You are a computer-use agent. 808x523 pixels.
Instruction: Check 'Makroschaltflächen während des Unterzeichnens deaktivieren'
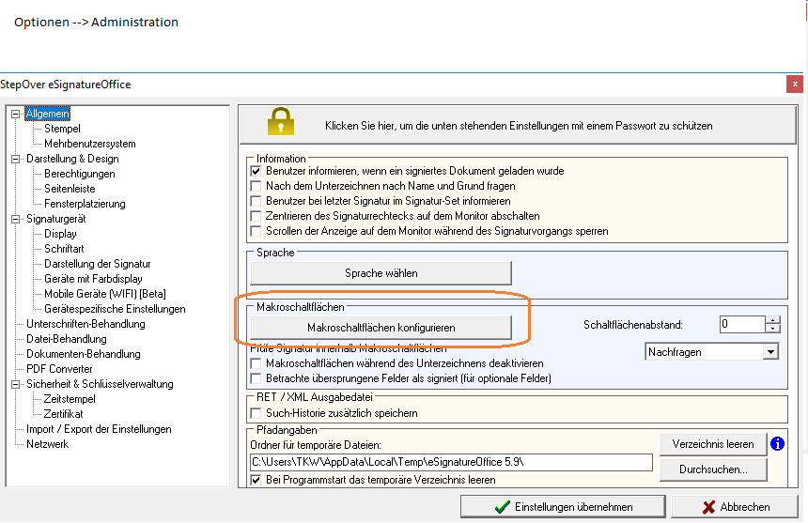click(256, 363)
